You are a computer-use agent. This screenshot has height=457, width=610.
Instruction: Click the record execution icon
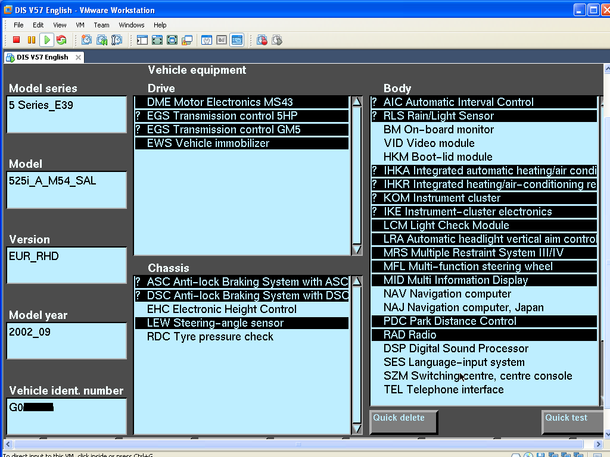tap(262, 40)
